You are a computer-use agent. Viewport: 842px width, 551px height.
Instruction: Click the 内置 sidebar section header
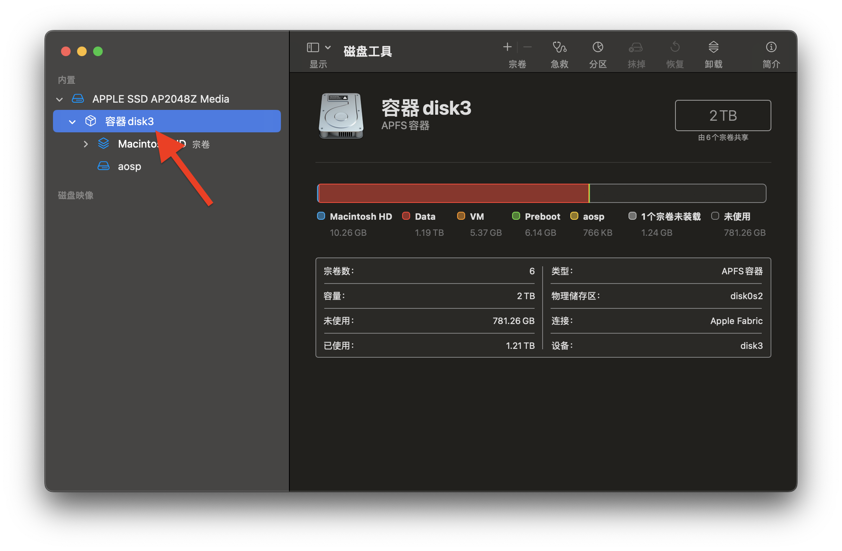[67, 80]
